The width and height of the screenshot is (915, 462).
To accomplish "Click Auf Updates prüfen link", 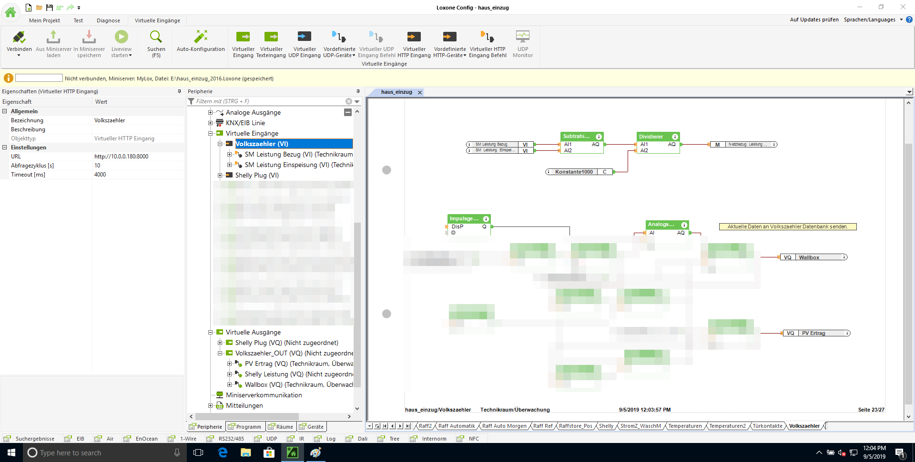I will point(814,20).
